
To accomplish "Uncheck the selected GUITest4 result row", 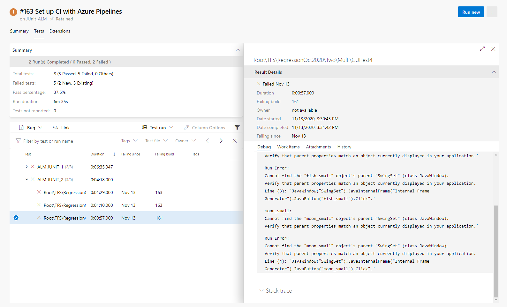I will (x=16, y=218).
